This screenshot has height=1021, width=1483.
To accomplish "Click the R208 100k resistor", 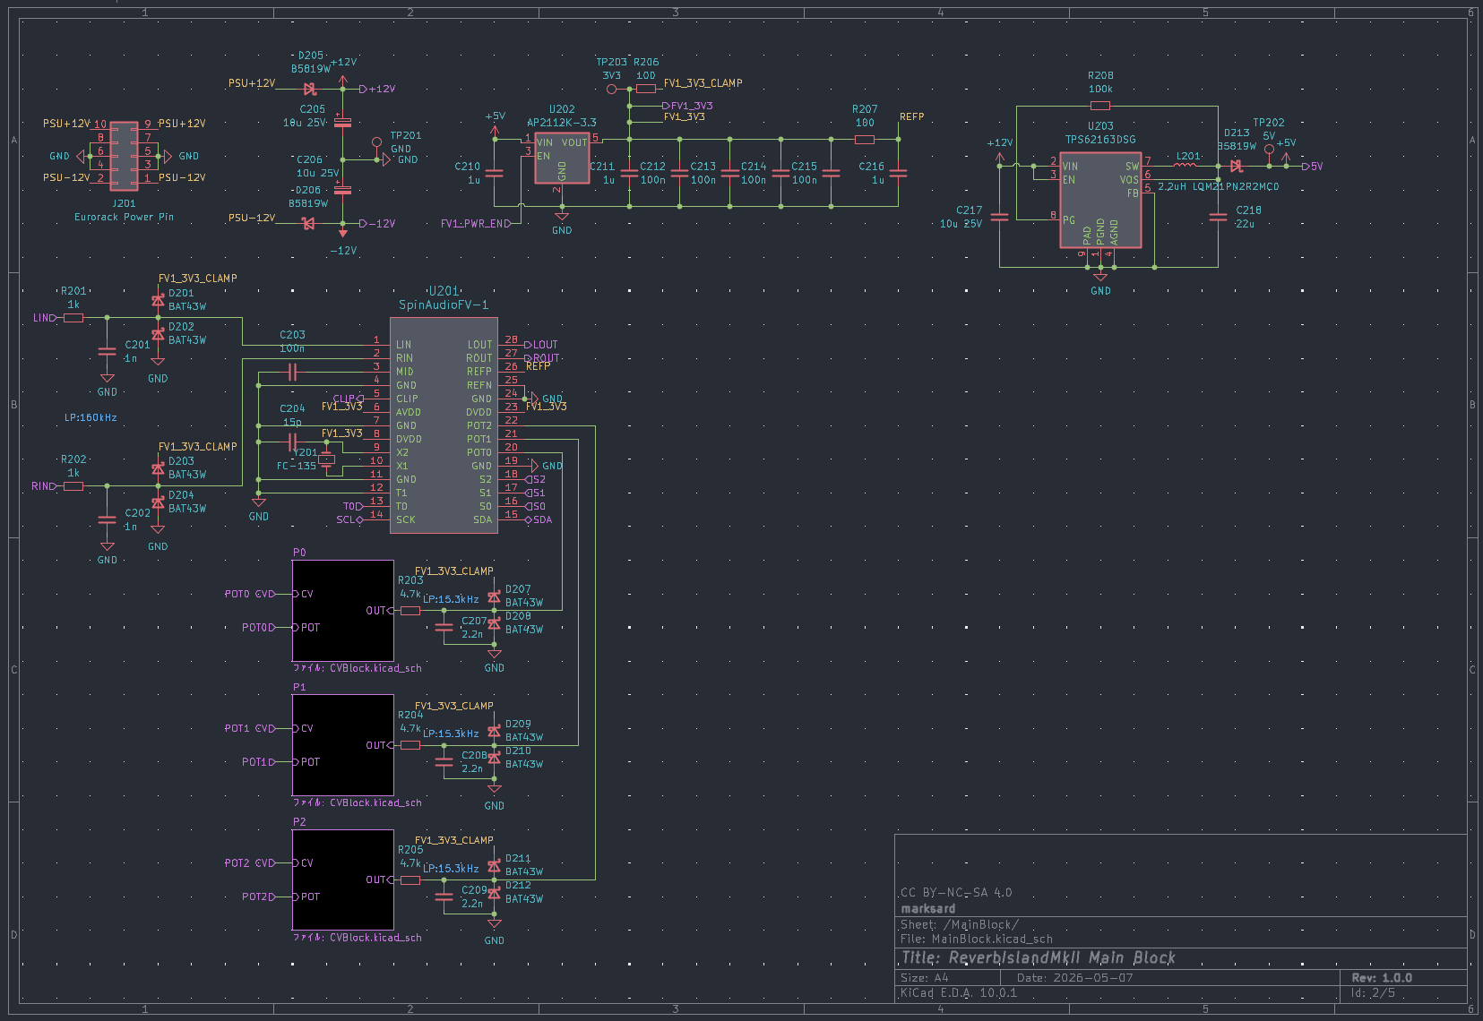I will tap(1100, 106).
